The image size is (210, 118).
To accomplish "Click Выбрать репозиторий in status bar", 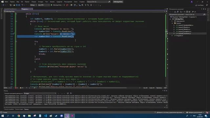I will click(x=195, y=112).
